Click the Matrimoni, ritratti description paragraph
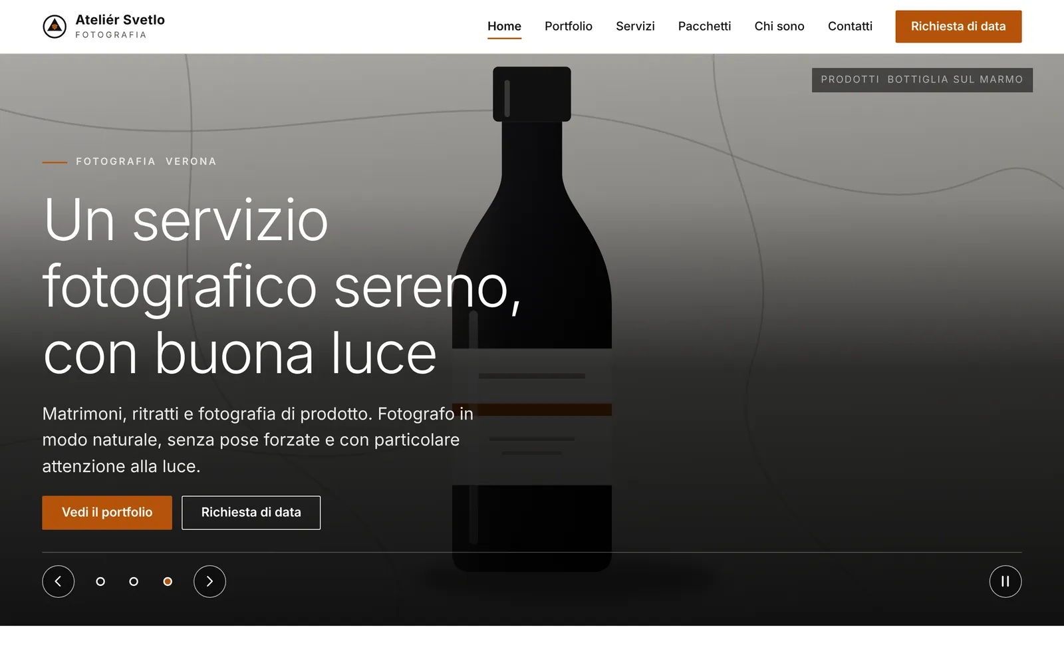 258,440
